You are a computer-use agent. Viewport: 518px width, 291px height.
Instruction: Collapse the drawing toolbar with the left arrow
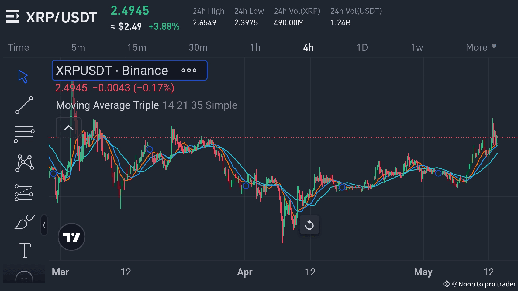click(44, 225)
